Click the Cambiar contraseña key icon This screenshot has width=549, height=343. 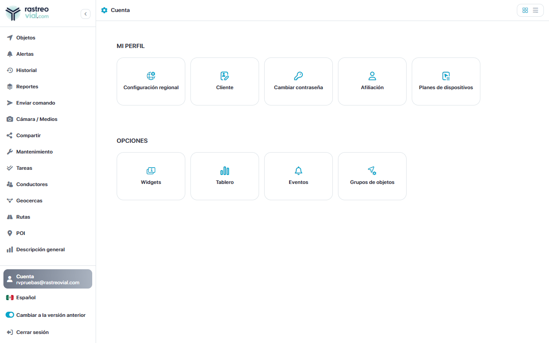point(299,76)
